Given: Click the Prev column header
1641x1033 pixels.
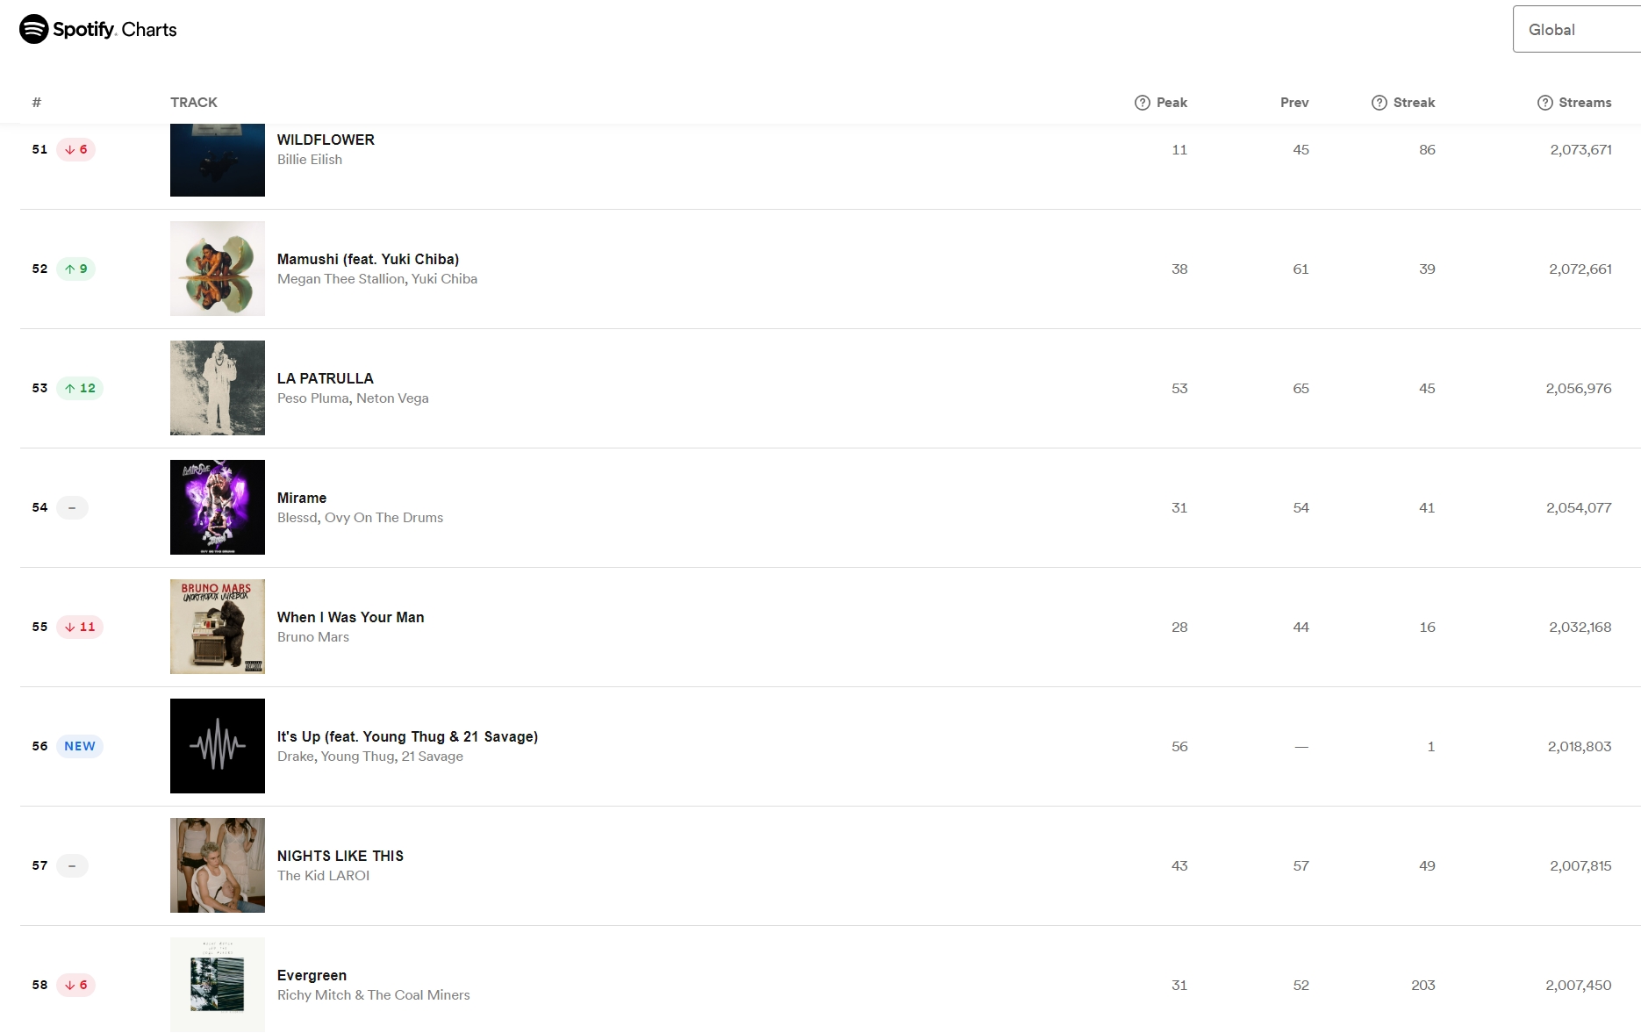Looking at the screenshot, I should coord(1294,103).
